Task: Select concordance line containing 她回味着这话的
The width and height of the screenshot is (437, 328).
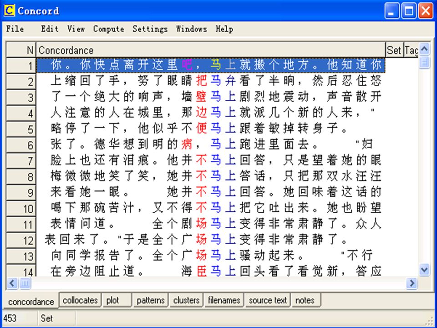Action: pyautogui.click(x=211, y=192)
